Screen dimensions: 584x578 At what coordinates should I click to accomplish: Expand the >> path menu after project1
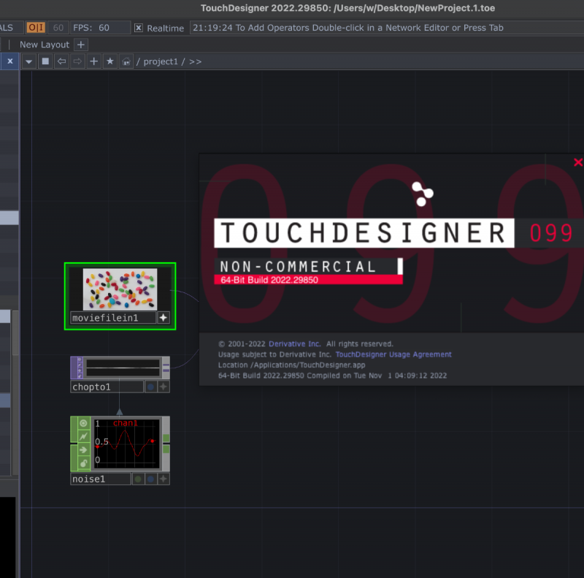195,61
